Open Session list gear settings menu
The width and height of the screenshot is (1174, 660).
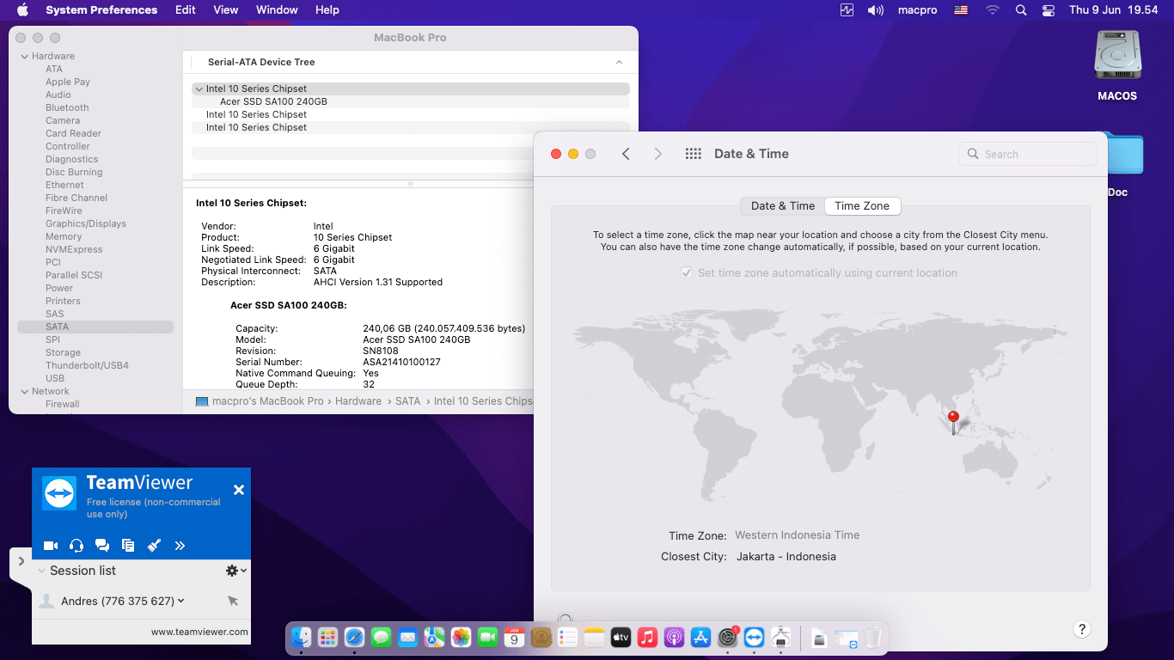236,571
